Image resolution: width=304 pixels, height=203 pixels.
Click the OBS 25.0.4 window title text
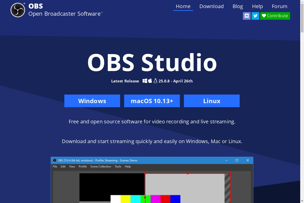click(x=98, y=160)
